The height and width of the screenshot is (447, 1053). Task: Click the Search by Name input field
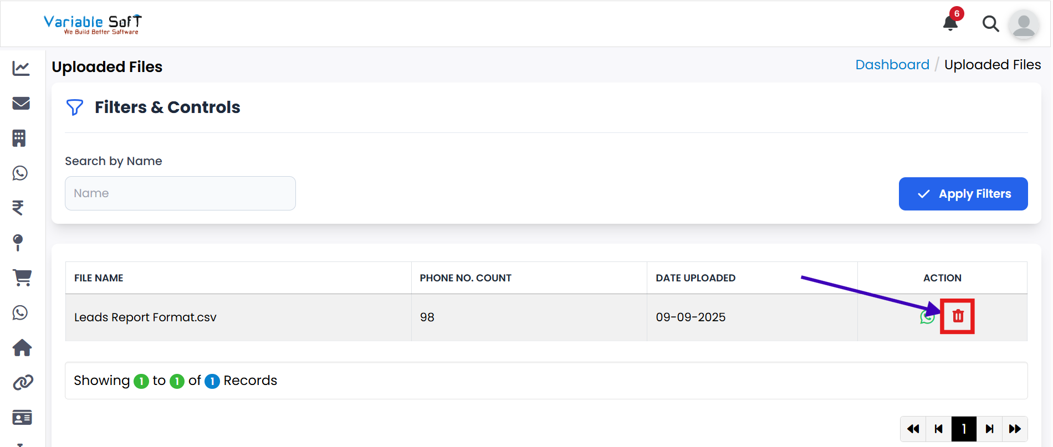(180, 193)
